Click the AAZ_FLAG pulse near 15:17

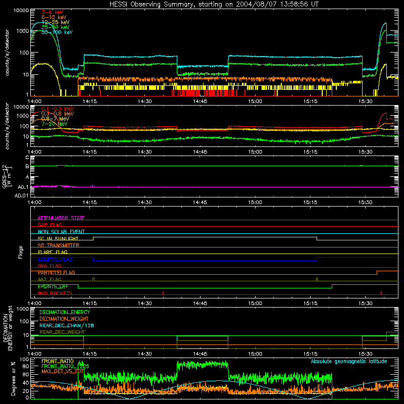tap(317, 280)
